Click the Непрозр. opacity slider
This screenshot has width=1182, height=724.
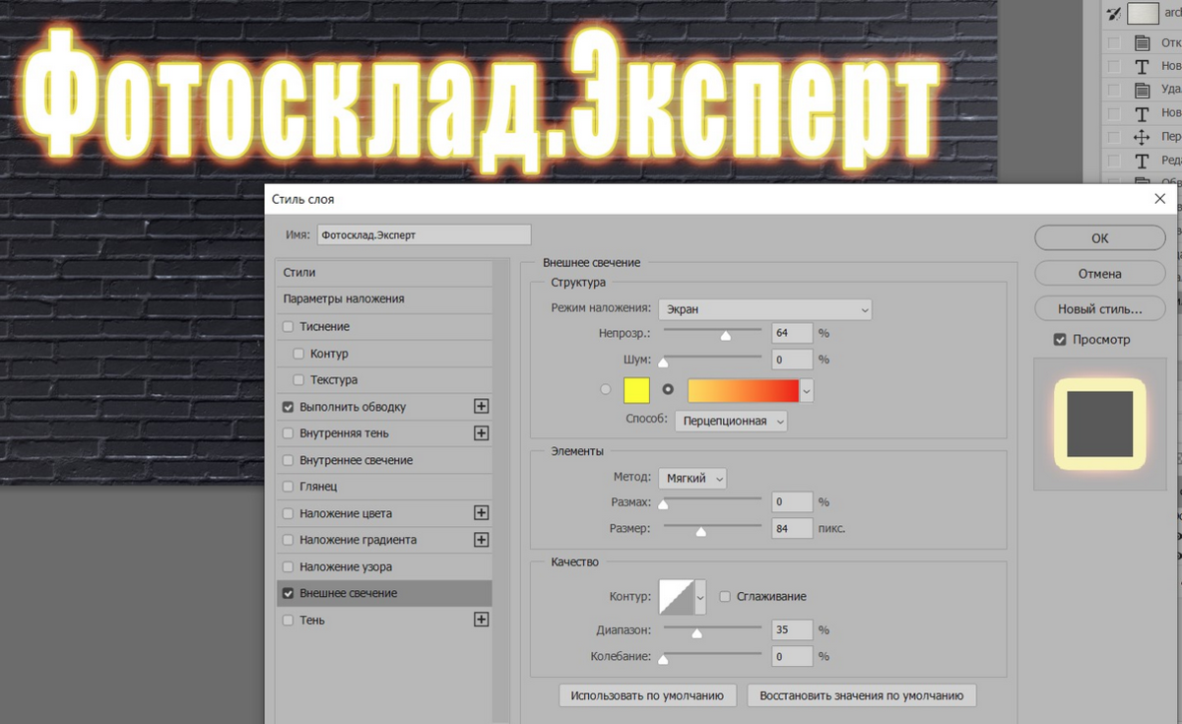pyautogui.click(x=711, y=335)
